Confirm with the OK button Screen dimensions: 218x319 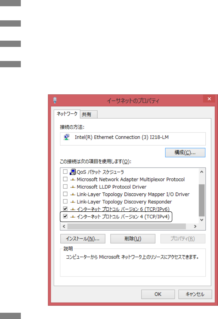158,294
